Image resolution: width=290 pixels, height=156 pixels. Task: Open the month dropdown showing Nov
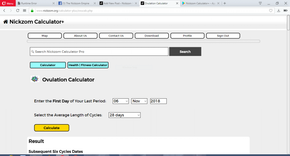click(x=139, y=101)
